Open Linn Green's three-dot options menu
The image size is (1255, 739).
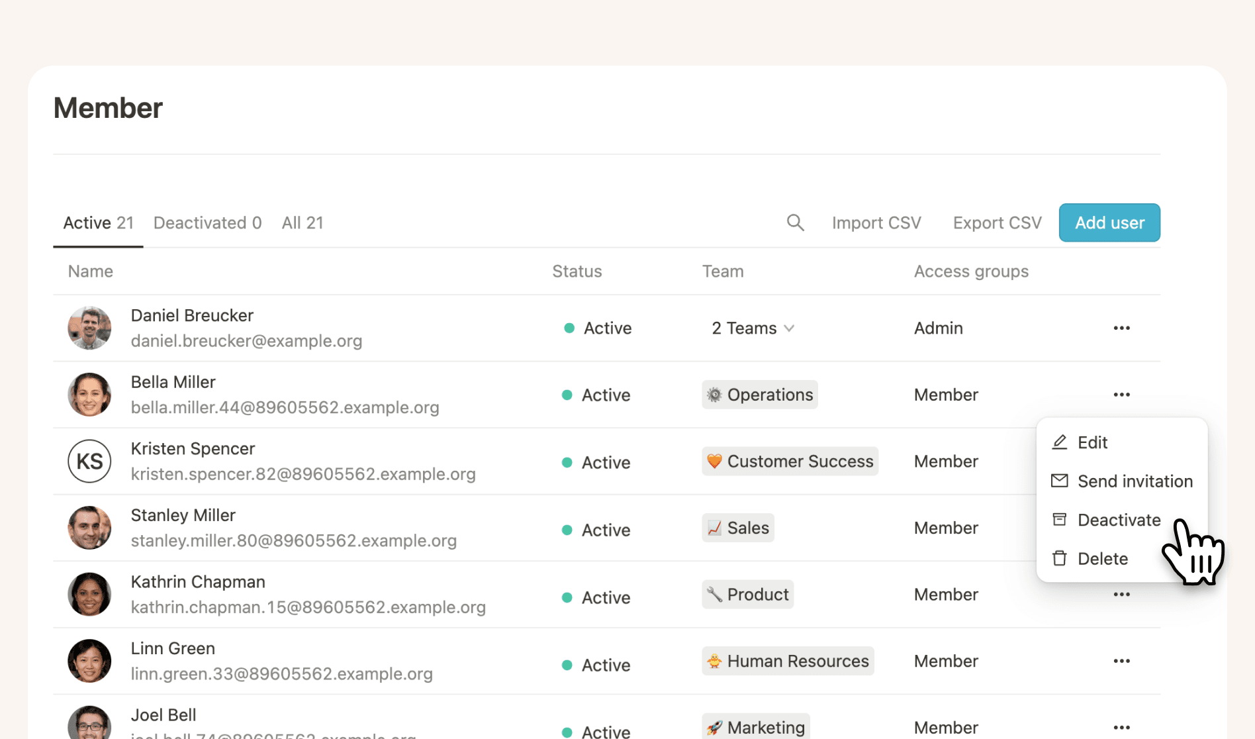[1121, 661]
